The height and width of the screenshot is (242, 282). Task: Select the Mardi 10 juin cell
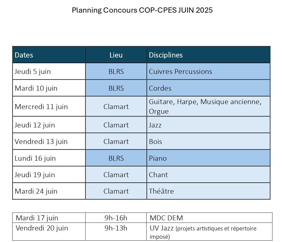coord(49,88)
